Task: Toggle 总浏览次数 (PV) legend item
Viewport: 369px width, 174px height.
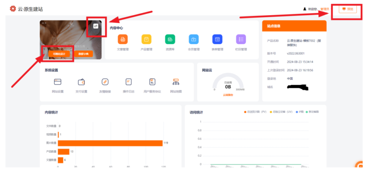Action: [255, 112]
